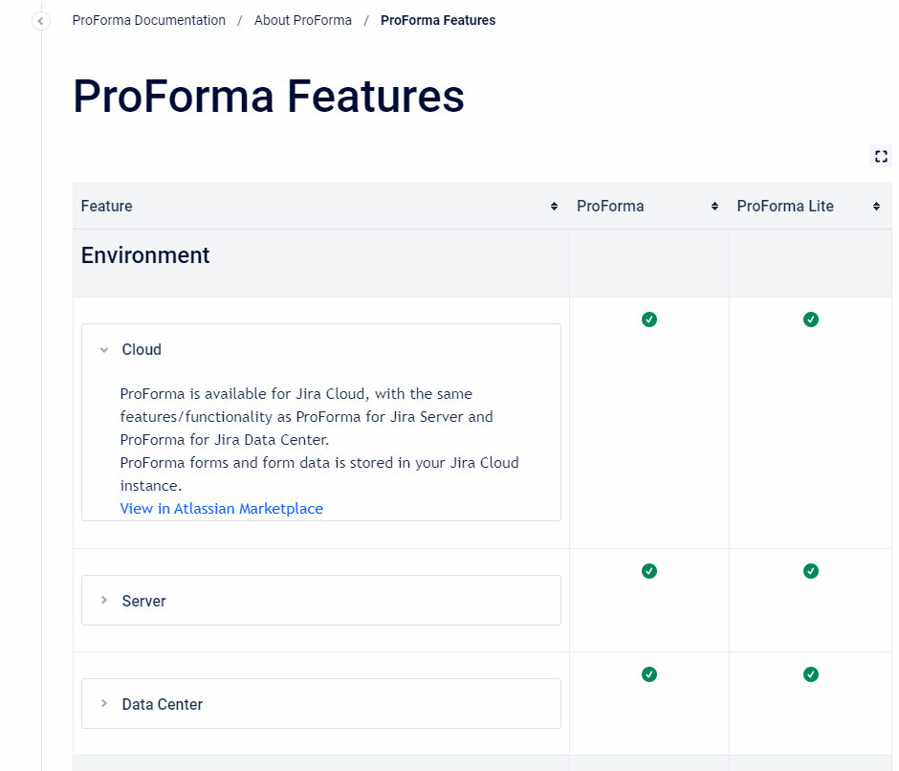This screenshot has width=899, height=771.
Task: Sort by ProForma column arrows
Action: point(714,206)
